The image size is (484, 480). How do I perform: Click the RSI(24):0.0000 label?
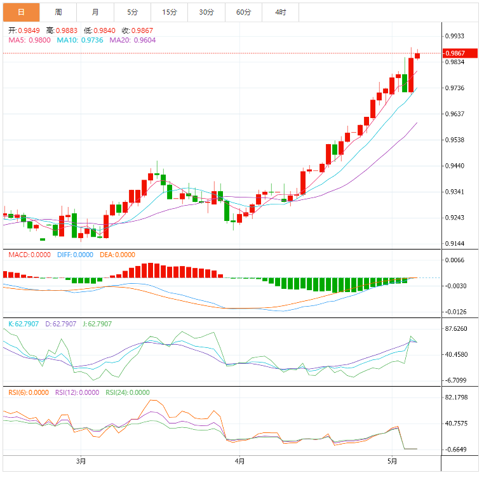tap(128, 392)
